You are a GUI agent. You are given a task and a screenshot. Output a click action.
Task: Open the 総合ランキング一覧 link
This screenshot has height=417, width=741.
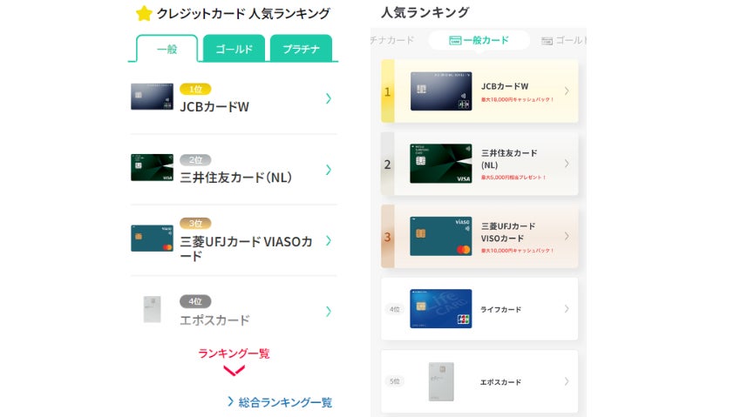279,402
